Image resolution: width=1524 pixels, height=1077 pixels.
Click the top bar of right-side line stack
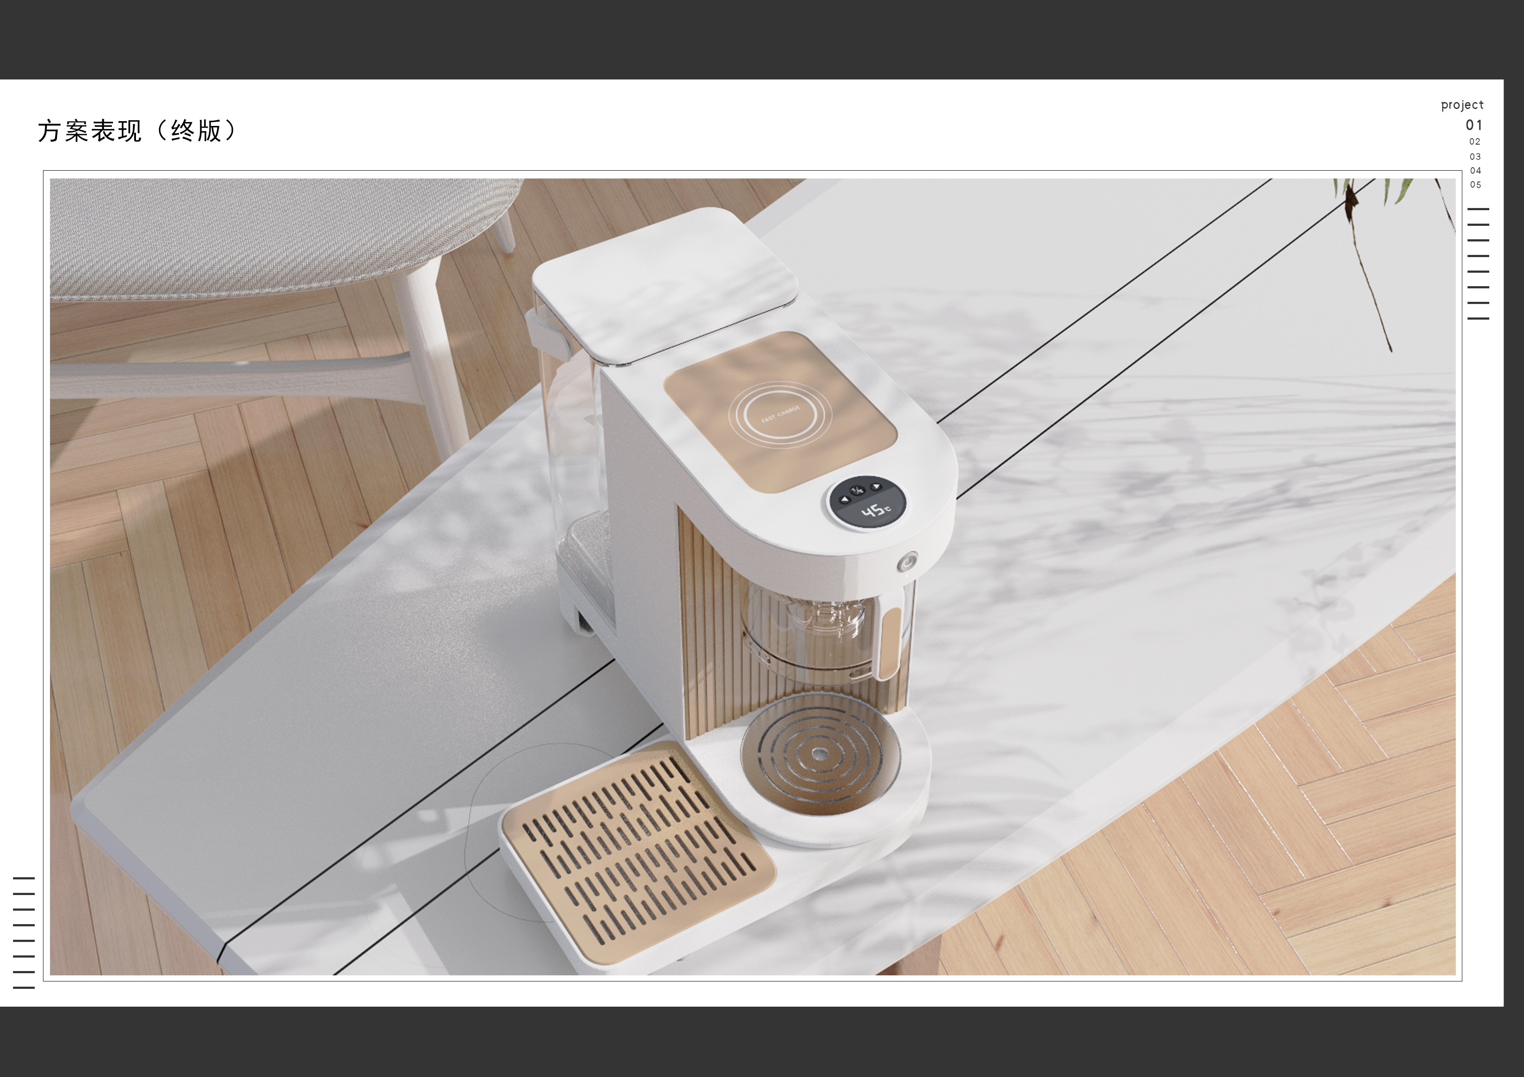tap(1478, 208)
